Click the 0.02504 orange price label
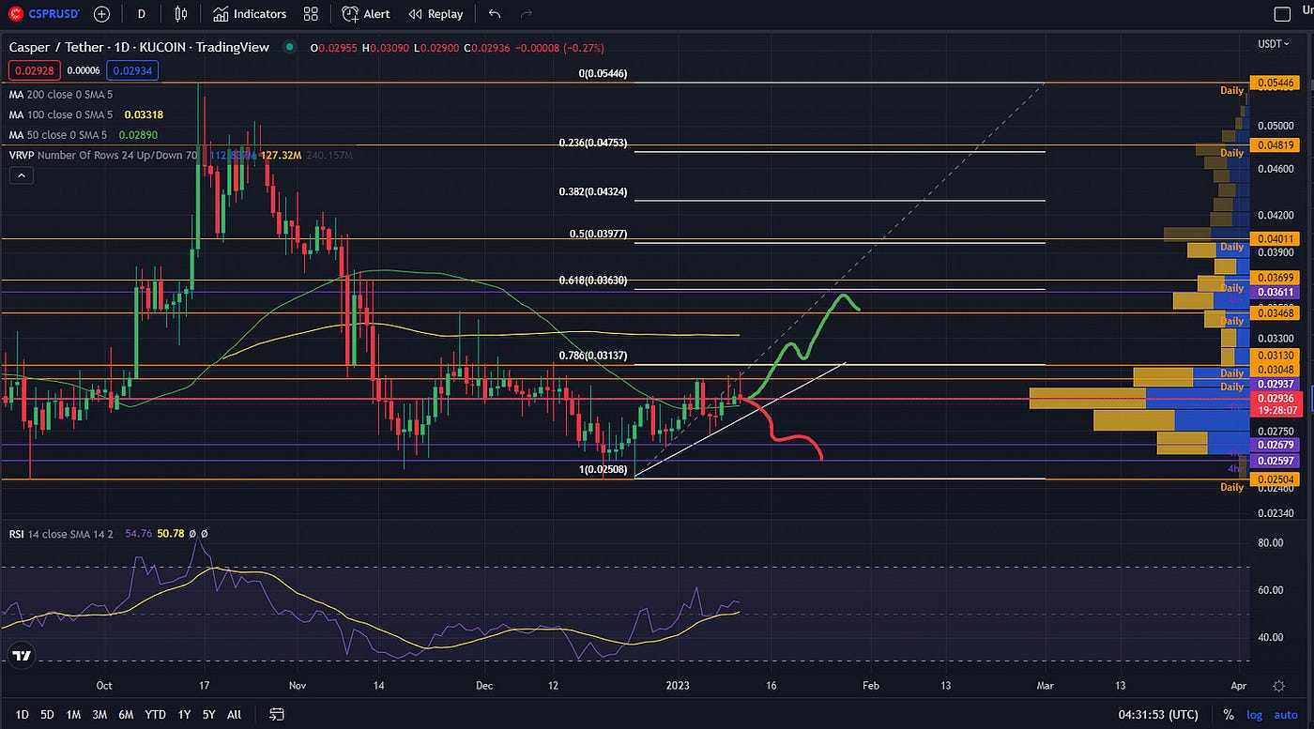 (1275, 479)
